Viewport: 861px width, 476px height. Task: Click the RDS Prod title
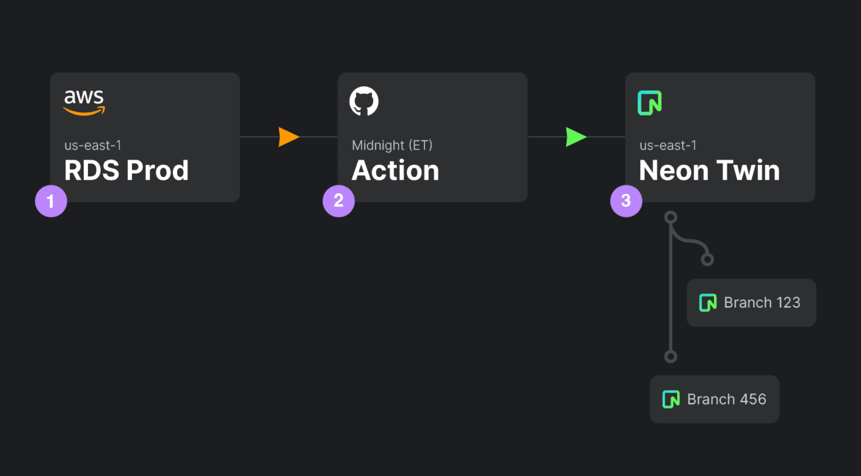(126, 170)
